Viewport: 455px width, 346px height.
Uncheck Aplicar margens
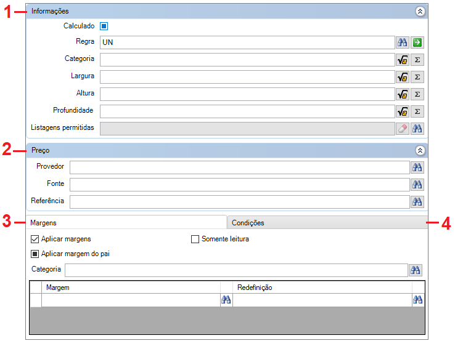tap(35, 239)
